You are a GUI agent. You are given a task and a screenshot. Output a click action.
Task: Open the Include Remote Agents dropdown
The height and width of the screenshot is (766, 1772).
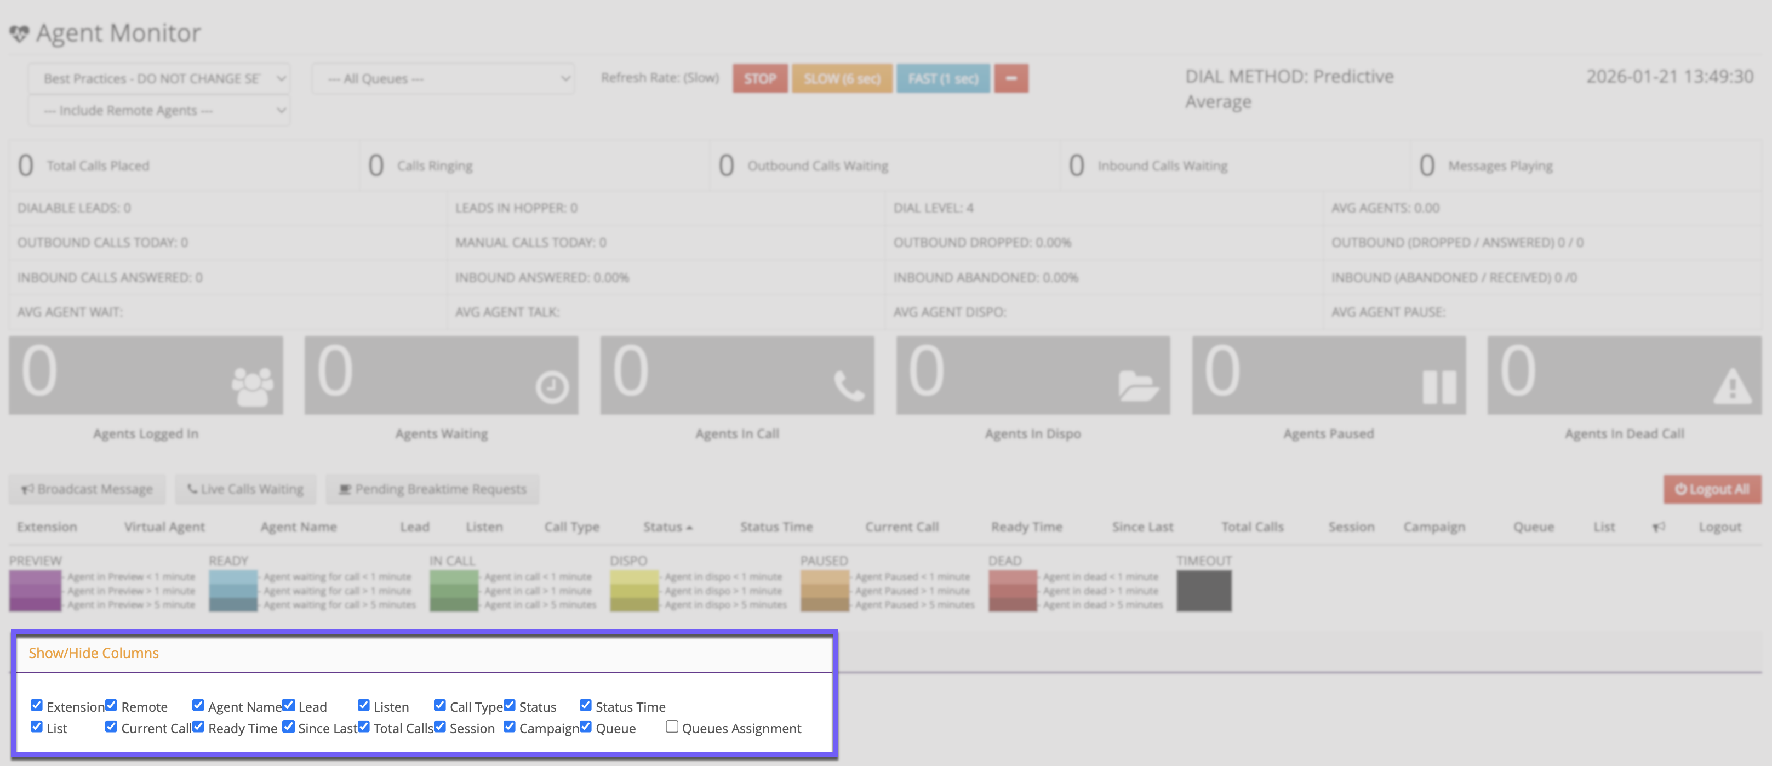[159, 111]
